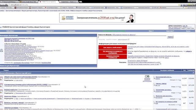Click the 112,810 messages count
Image resolution: width=196 pixels, height=110 pixels.
click(191, 79)
